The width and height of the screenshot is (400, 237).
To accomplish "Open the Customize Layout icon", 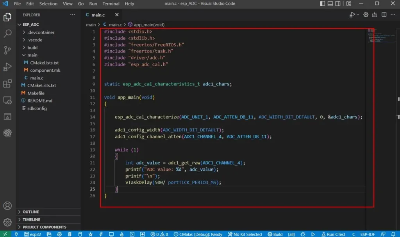I will 349,4.
